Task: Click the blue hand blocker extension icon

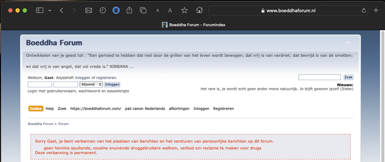Action: pyautogui.click(x=116, y=10)
